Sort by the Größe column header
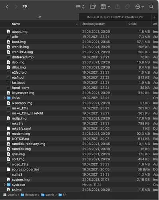Image resolution: width=159 pixels, height=200 pixels. pyautogui.click(x=133, y=24)
